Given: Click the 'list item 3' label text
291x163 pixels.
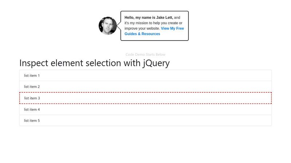Looking at the screenshot, I should tap(32, 98).
